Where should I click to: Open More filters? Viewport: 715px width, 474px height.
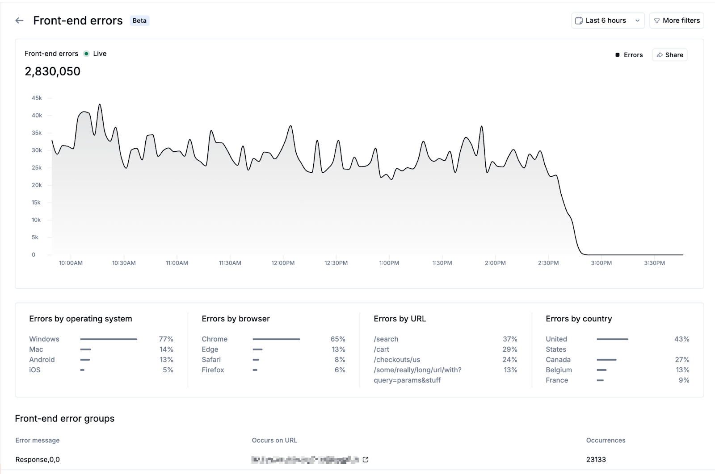(x=677, y=21)
